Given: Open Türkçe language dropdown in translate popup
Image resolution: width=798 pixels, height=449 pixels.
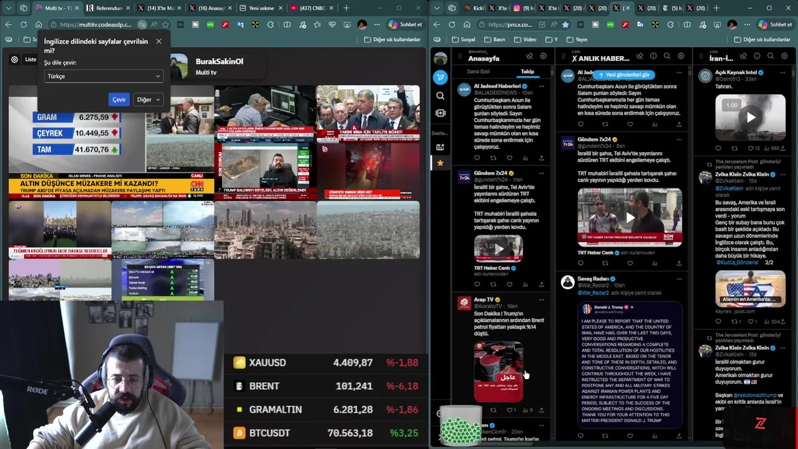Looking at the screenshot, I should tap(103, 76).
